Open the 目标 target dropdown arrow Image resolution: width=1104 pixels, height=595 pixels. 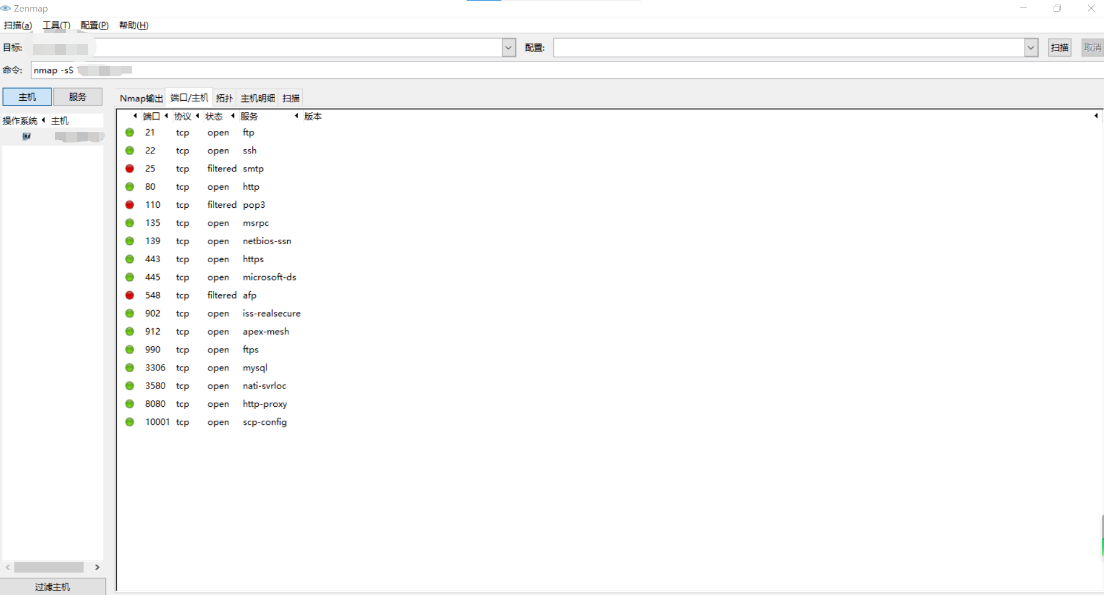[x=508, y=47]
